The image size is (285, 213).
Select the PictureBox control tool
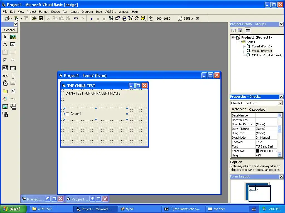tap(13, 37)
